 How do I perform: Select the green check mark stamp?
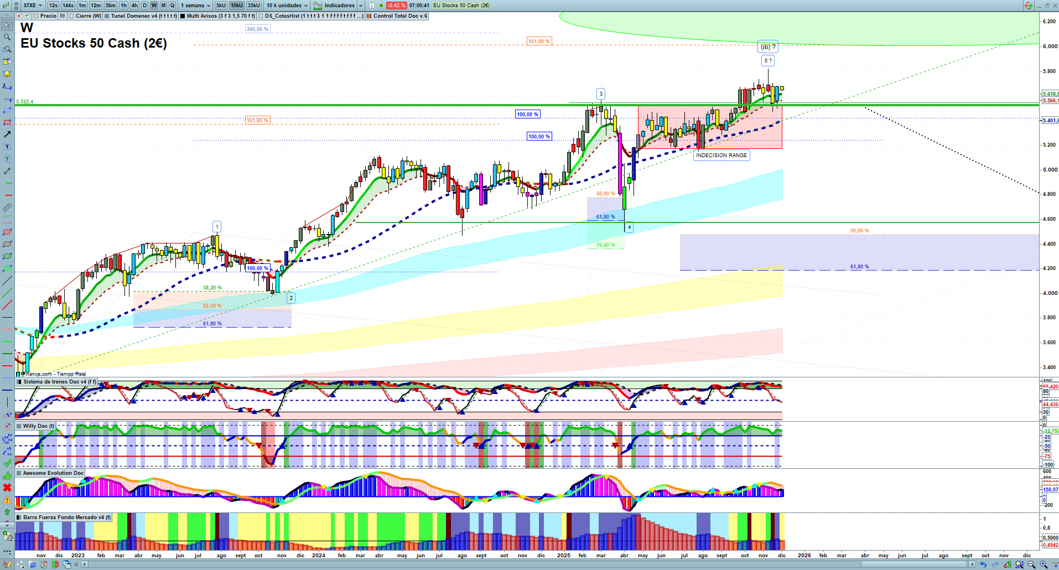pyautogui.click(x=7, y=463)
